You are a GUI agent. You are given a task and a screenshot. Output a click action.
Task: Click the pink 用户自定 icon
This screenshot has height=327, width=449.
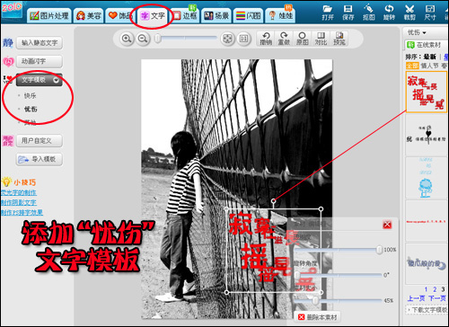(x=8, y=140)
